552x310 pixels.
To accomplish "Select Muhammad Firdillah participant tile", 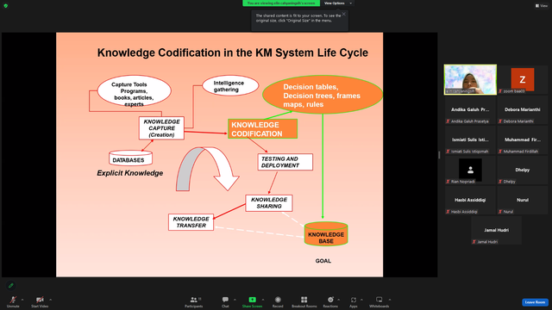I will [523, 139].
